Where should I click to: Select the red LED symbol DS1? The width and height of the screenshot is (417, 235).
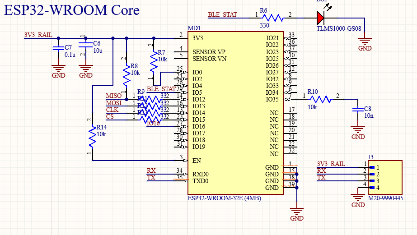coord(320,18)
